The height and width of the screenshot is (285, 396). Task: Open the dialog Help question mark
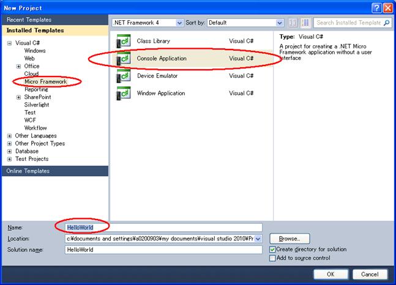click(376, 8)
